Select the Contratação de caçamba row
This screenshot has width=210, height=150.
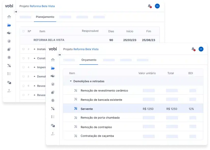[97, 136]
